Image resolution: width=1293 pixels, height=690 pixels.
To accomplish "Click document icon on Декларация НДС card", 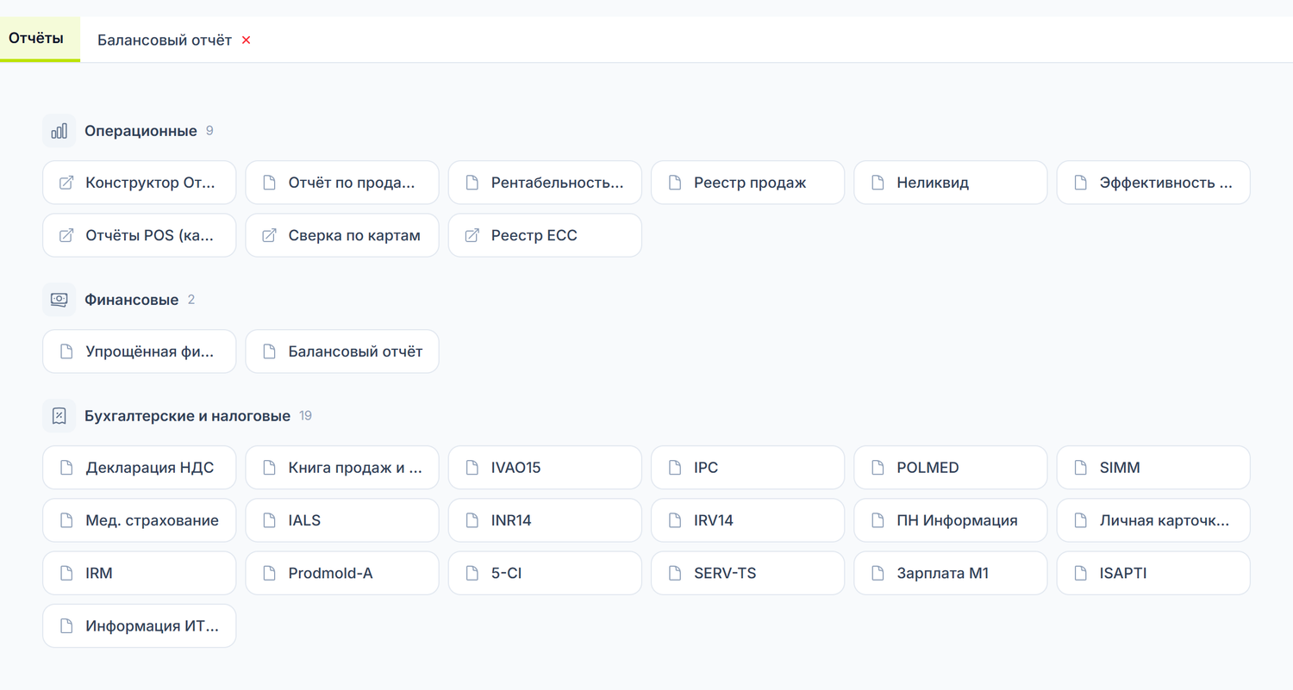I will pyautogui.click(x=66, y=468).
